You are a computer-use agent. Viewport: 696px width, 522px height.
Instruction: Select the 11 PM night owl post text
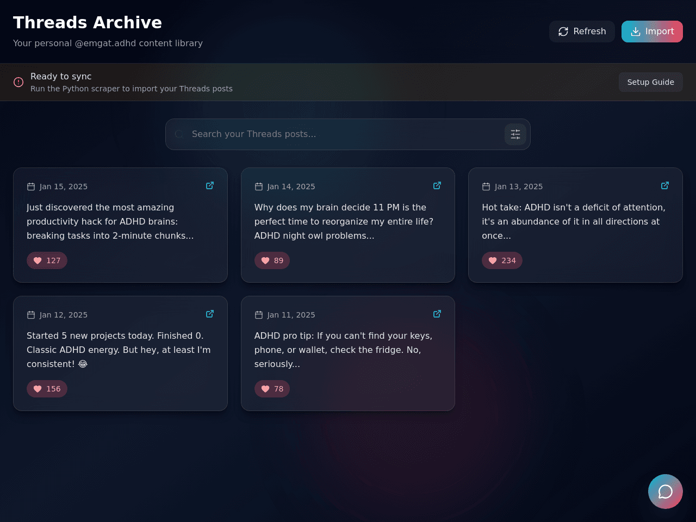tap(344, 221)
